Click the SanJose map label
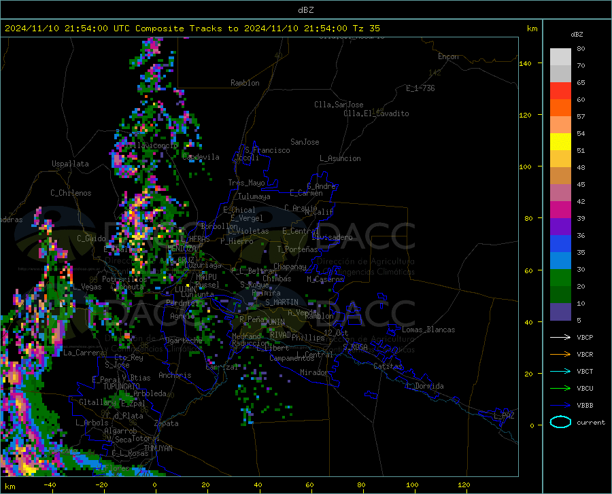Screen dimensions: 612x494 305,142
